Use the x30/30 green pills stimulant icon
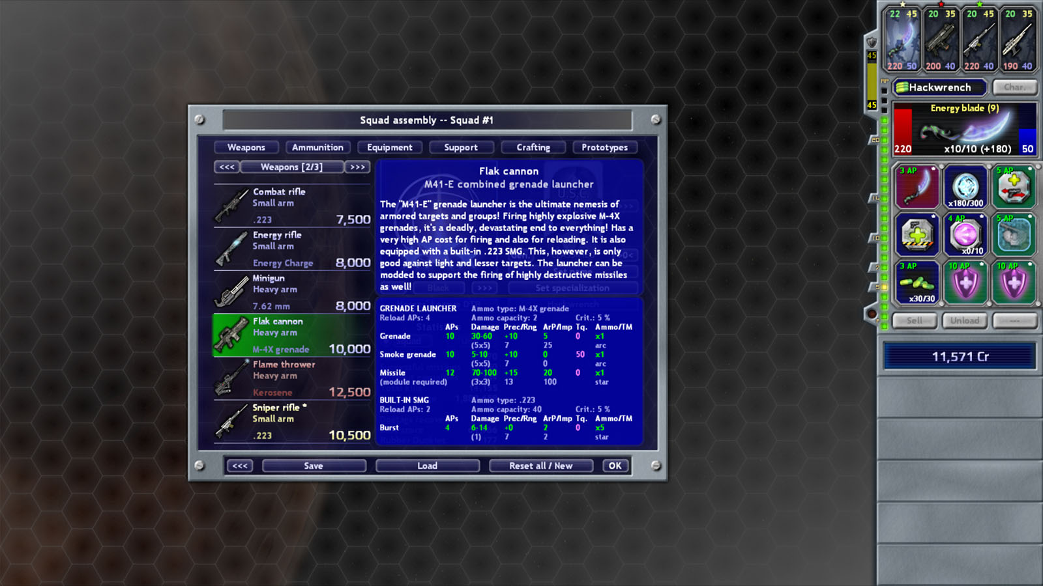Viewport: 1043px width, 586px height. tap(917, 283)
